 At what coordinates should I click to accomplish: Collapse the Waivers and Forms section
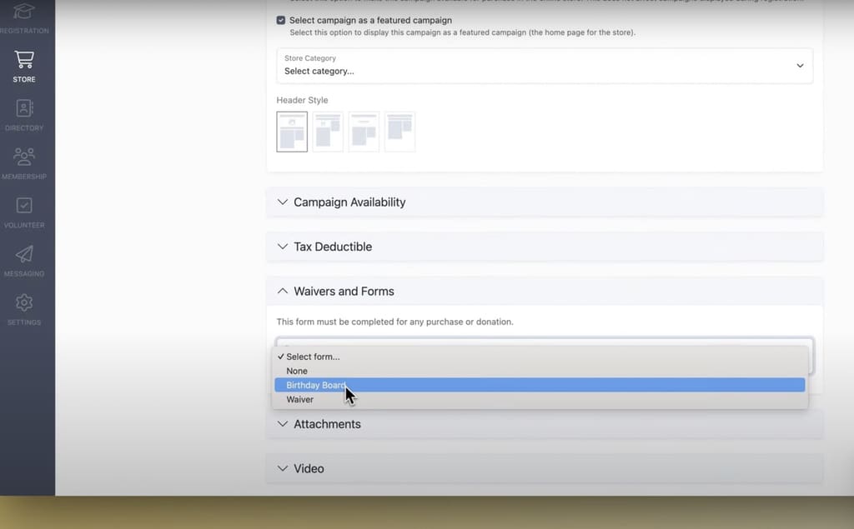click(545, 292)
